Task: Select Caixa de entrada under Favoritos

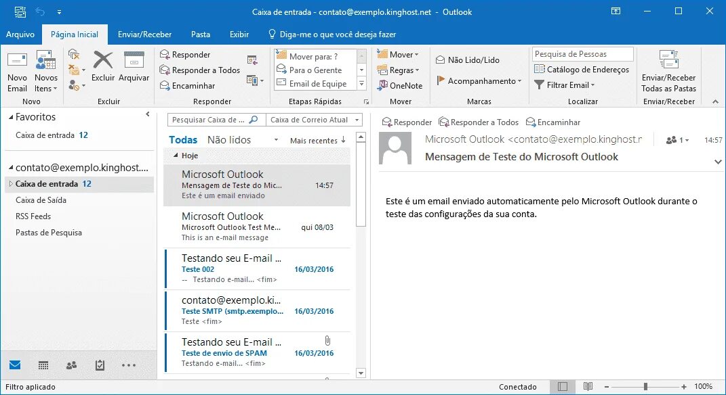Action: tap(52, 135)
